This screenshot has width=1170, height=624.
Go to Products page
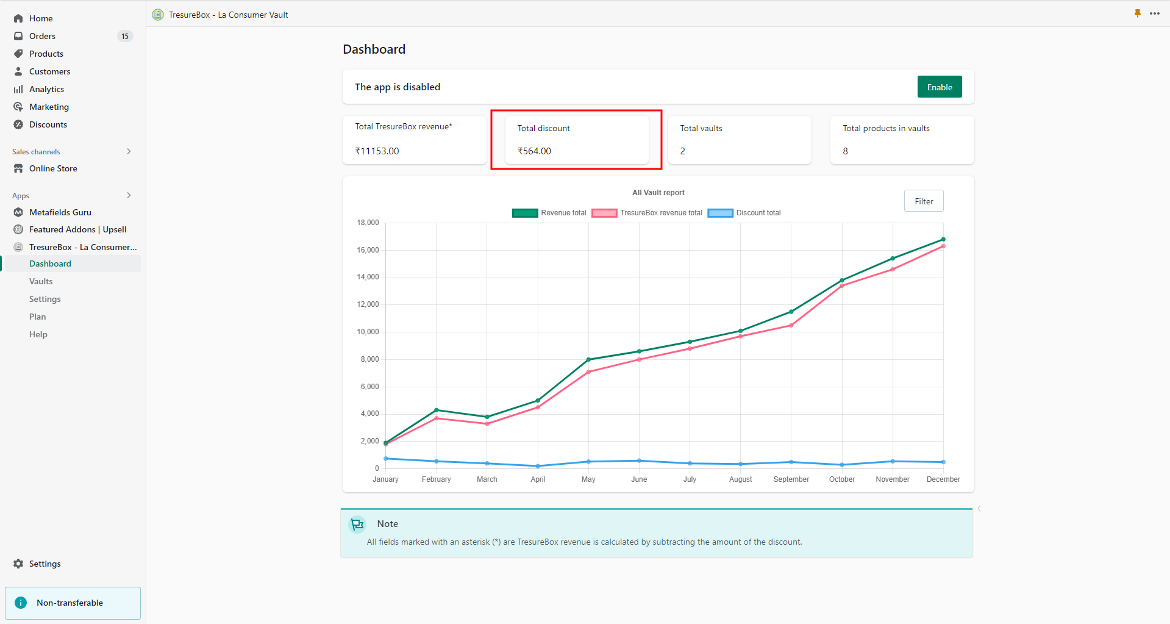[x=46, y=54]
